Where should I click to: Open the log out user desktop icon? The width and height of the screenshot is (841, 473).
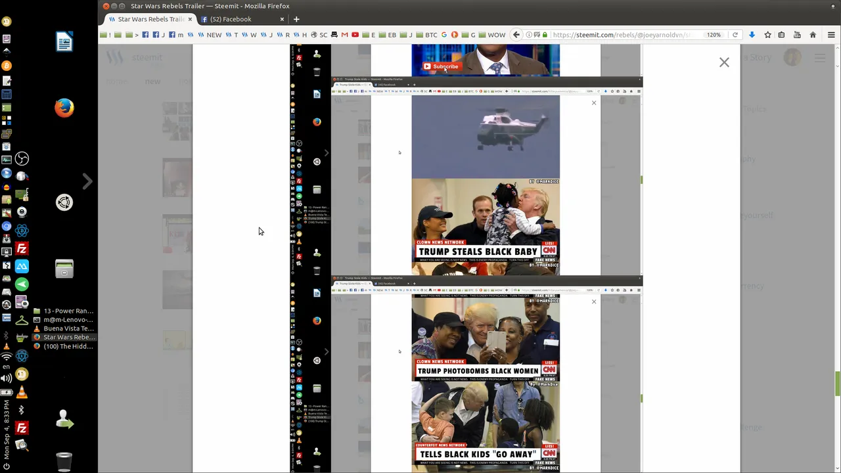point(64,419)
